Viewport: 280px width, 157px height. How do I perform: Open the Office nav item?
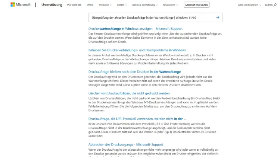click(x=90, y=5)
